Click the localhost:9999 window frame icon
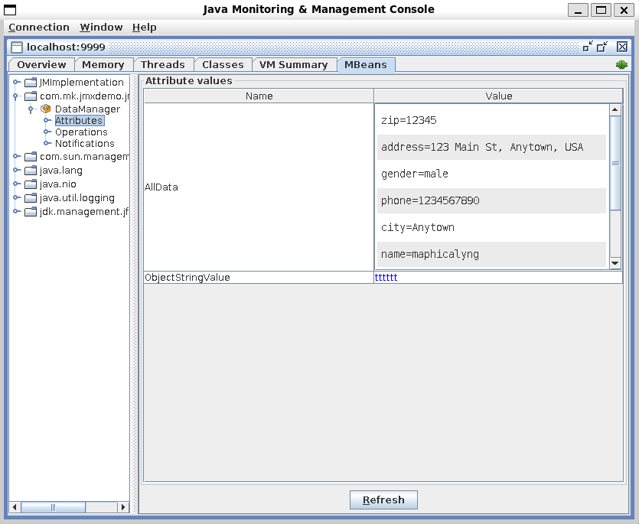Viewport: 639px width, 524px height. point(17,47)
